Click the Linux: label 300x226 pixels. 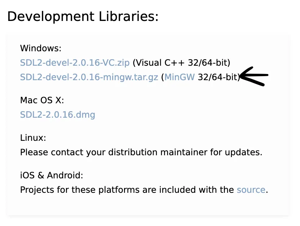(x=33, y=138)
